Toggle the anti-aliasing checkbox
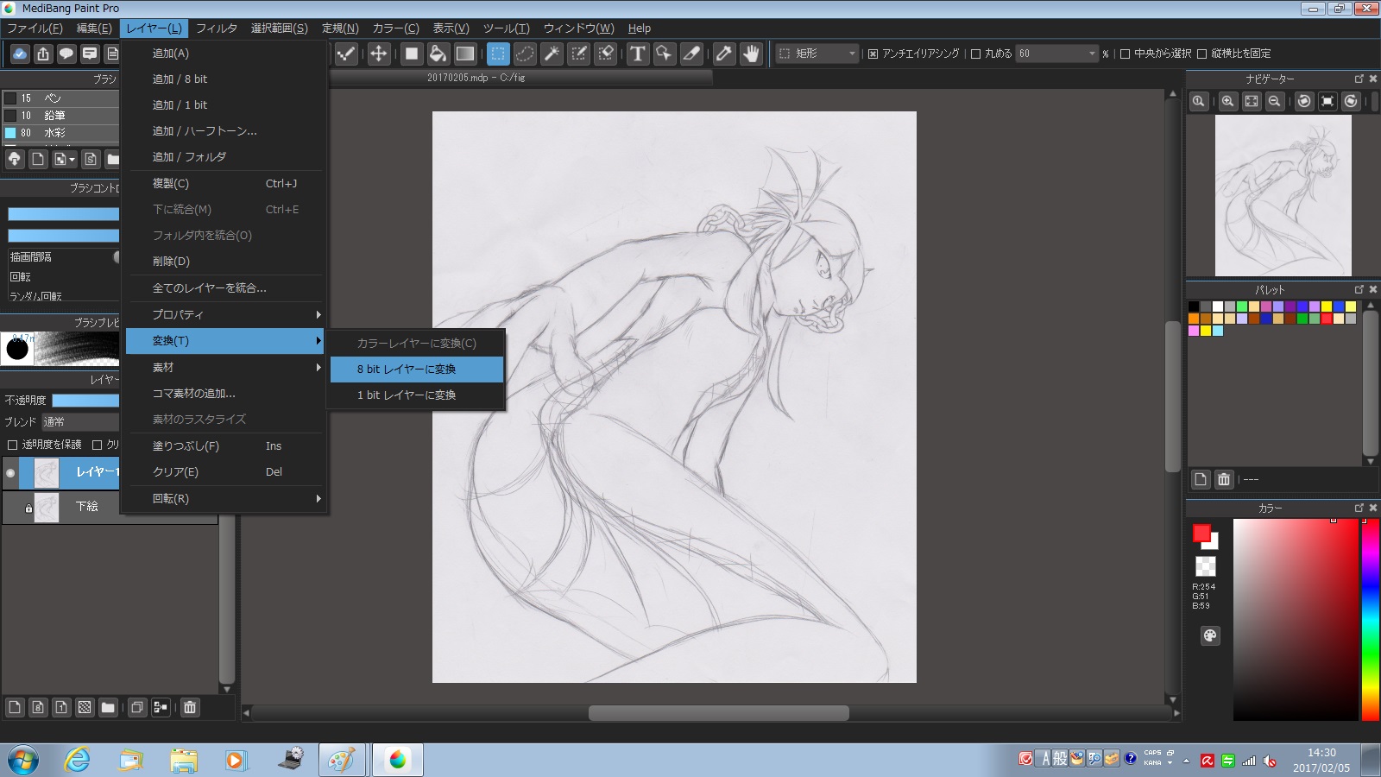 pyautogui.click(x=873, y=54)
